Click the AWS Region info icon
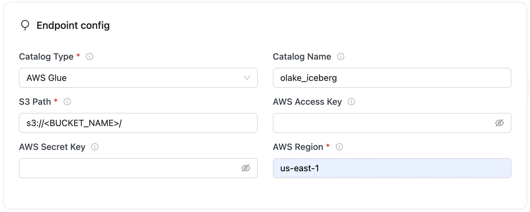This screenshot has height=212, width=530. coord(340,147)
